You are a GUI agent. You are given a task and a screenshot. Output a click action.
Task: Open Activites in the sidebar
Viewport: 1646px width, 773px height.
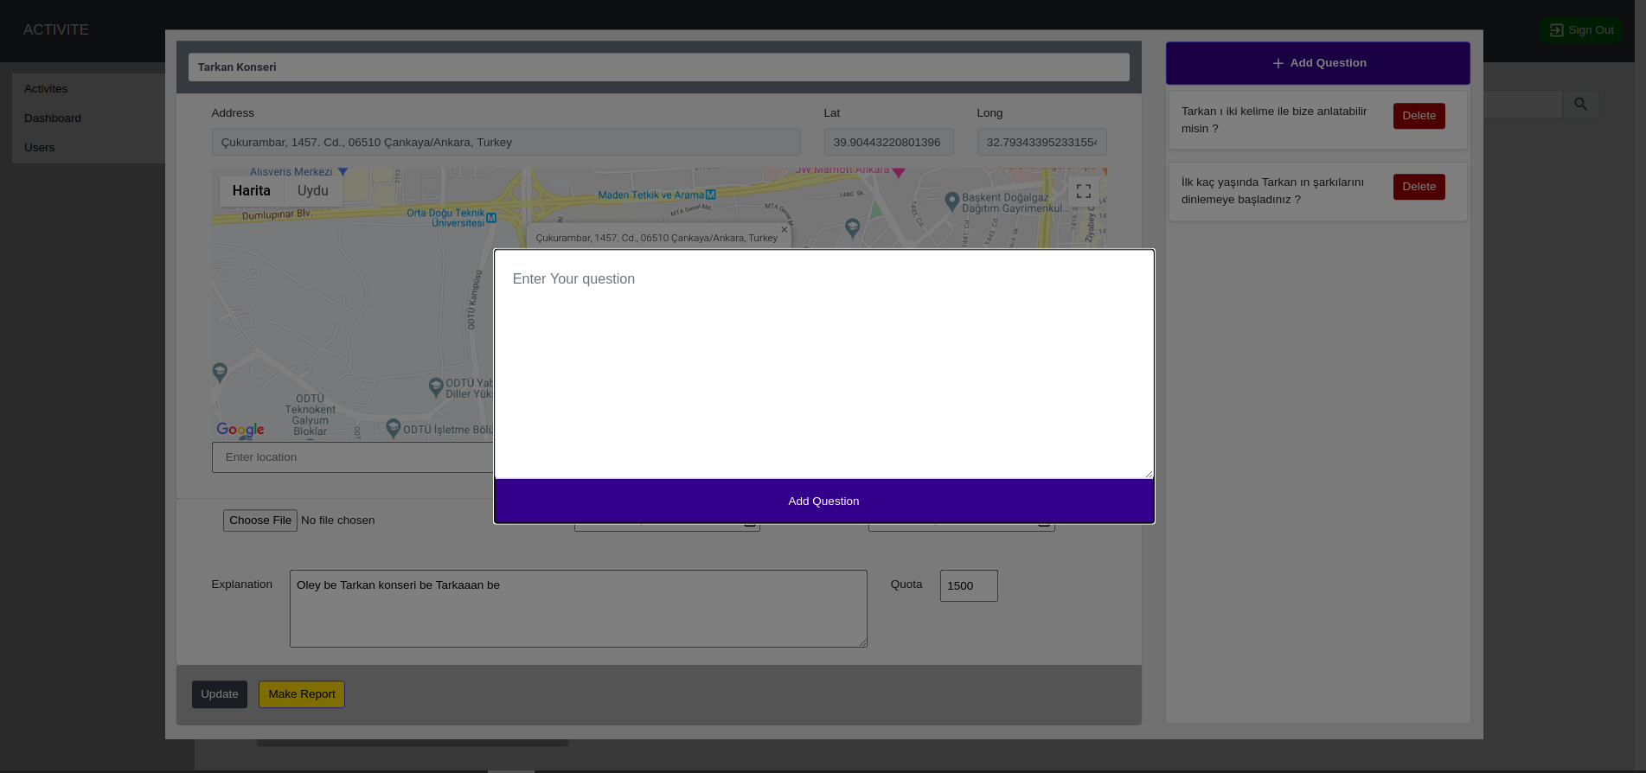pyautogui.click(x=46, y=89)
